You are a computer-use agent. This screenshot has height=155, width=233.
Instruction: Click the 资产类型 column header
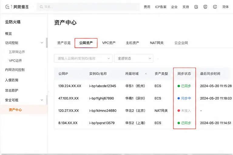click(x=161, y=74)
